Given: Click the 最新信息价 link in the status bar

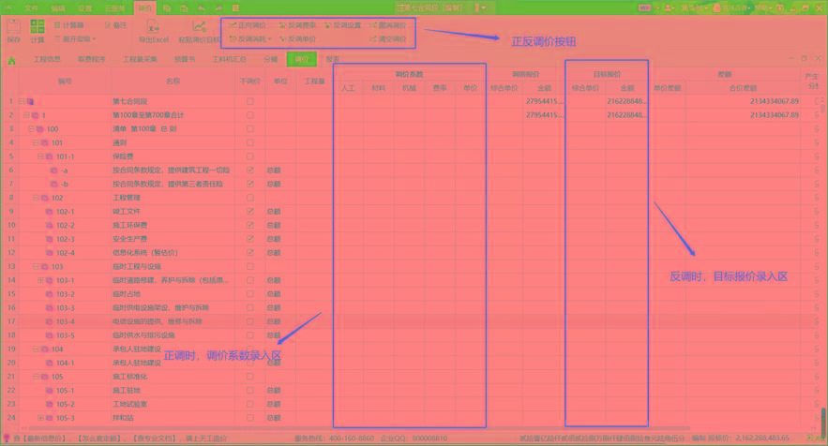Looking at the screenshot, I should coord(44,439).
